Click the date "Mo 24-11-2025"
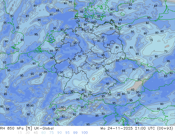 (x=116, y=128)
